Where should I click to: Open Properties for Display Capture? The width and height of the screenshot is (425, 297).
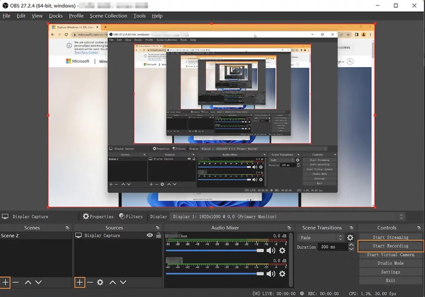click(98, 217)
